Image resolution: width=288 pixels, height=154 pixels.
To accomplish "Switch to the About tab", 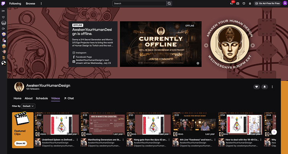I will [29, 98].
